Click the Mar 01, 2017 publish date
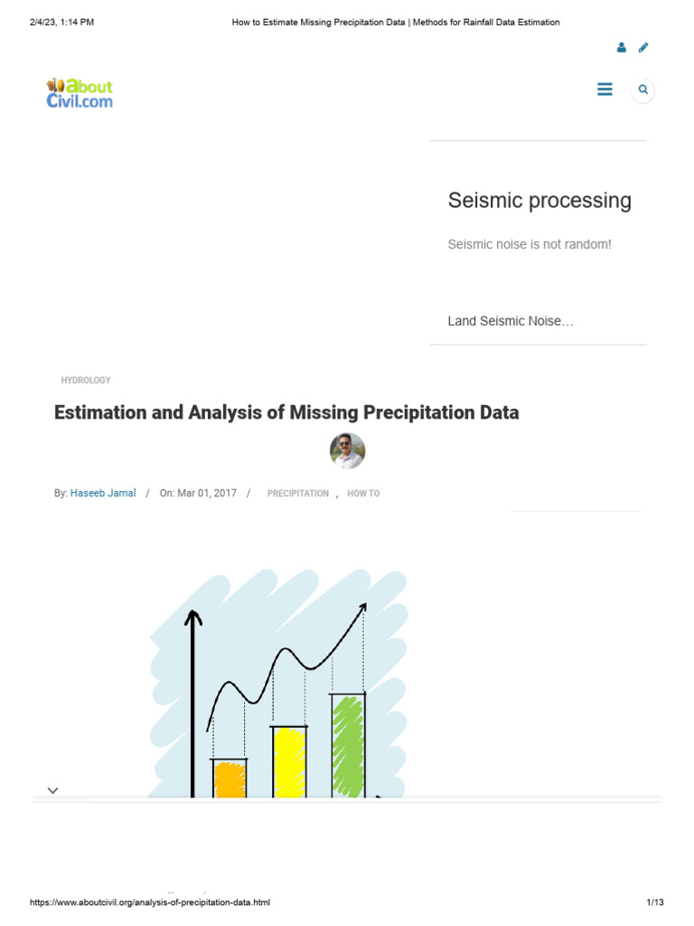This screenshot has width=694, height=926. [207, 494]
